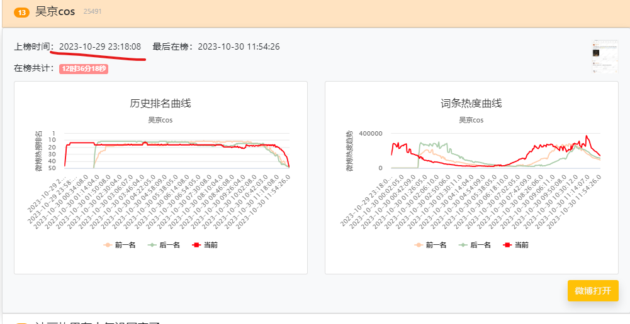The image size is (630, 324).
Task: Toggle 后一名 legend in 词条热度曲线 chart
Action: point(475,245)
